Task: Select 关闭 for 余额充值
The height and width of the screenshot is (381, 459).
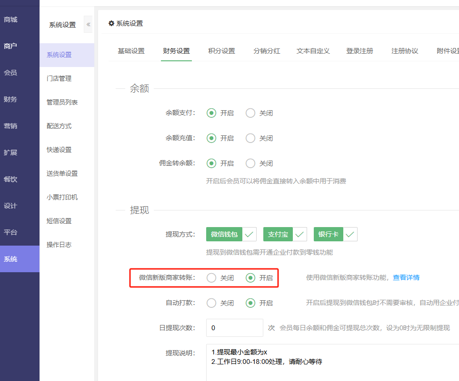Action: point(250,138)
